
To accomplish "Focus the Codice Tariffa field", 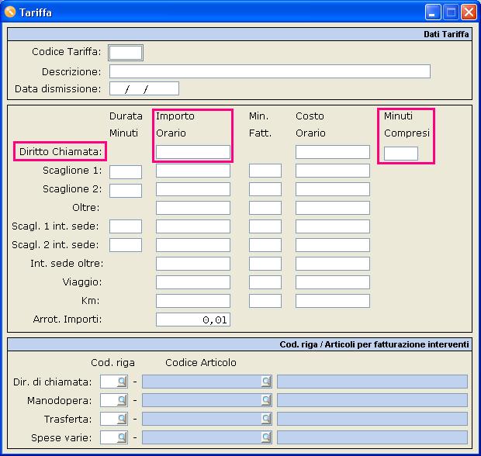I will 126,53.
